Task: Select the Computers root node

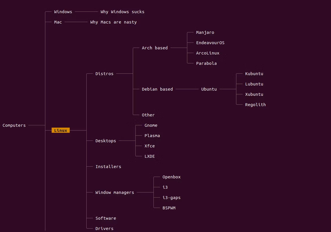Action: 14,125
